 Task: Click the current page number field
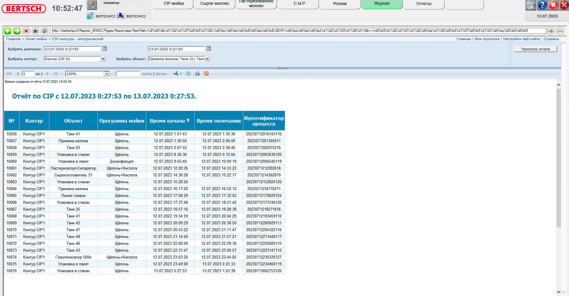(x=28, y=74)
